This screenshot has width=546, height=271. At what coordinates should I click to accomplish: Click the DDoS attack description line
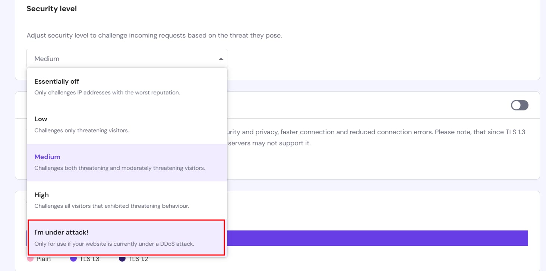coord(114,244)
